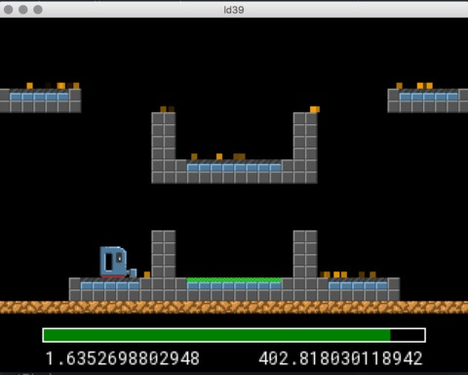Select the value 1.6352698802948
The width and height of the screenshot is (468, 375).
point(123,358)
